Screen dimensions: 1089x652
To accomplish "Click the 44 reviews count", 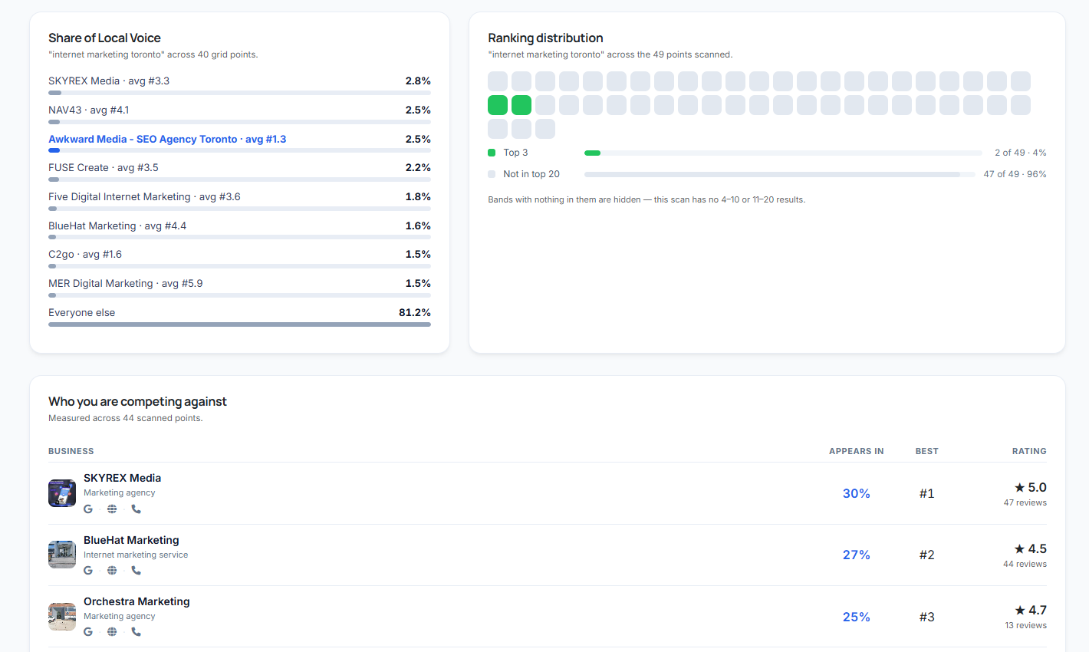I will click(x=1025, y=564).
